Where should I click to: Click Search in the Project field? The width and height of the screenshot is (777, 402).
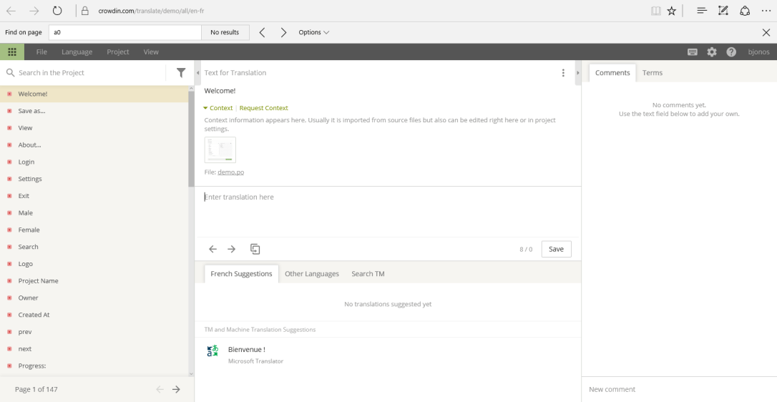point(91,73)
